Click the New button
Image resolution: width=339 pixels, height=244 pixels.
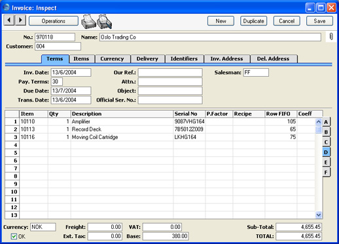tap(221, 21)
